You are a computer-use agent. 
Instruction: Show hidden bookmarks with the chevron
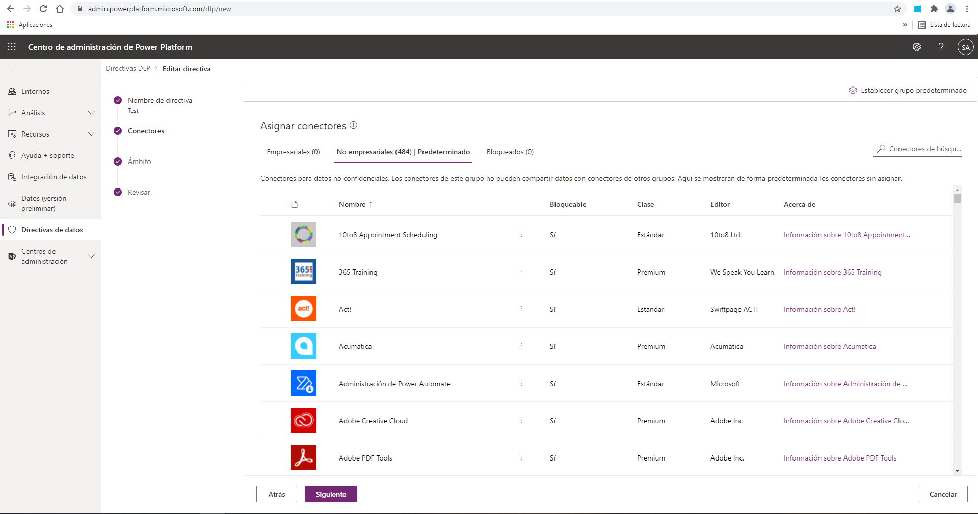(905, 25)
